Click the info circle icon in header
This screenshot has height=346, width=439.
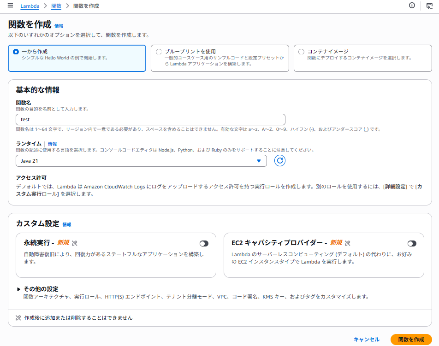click(x=412, y=6)
